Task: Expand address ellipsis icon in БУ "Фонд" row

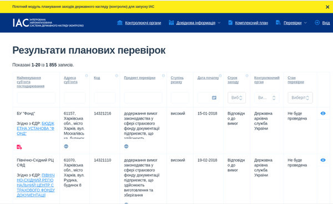Action: (66, 146)
